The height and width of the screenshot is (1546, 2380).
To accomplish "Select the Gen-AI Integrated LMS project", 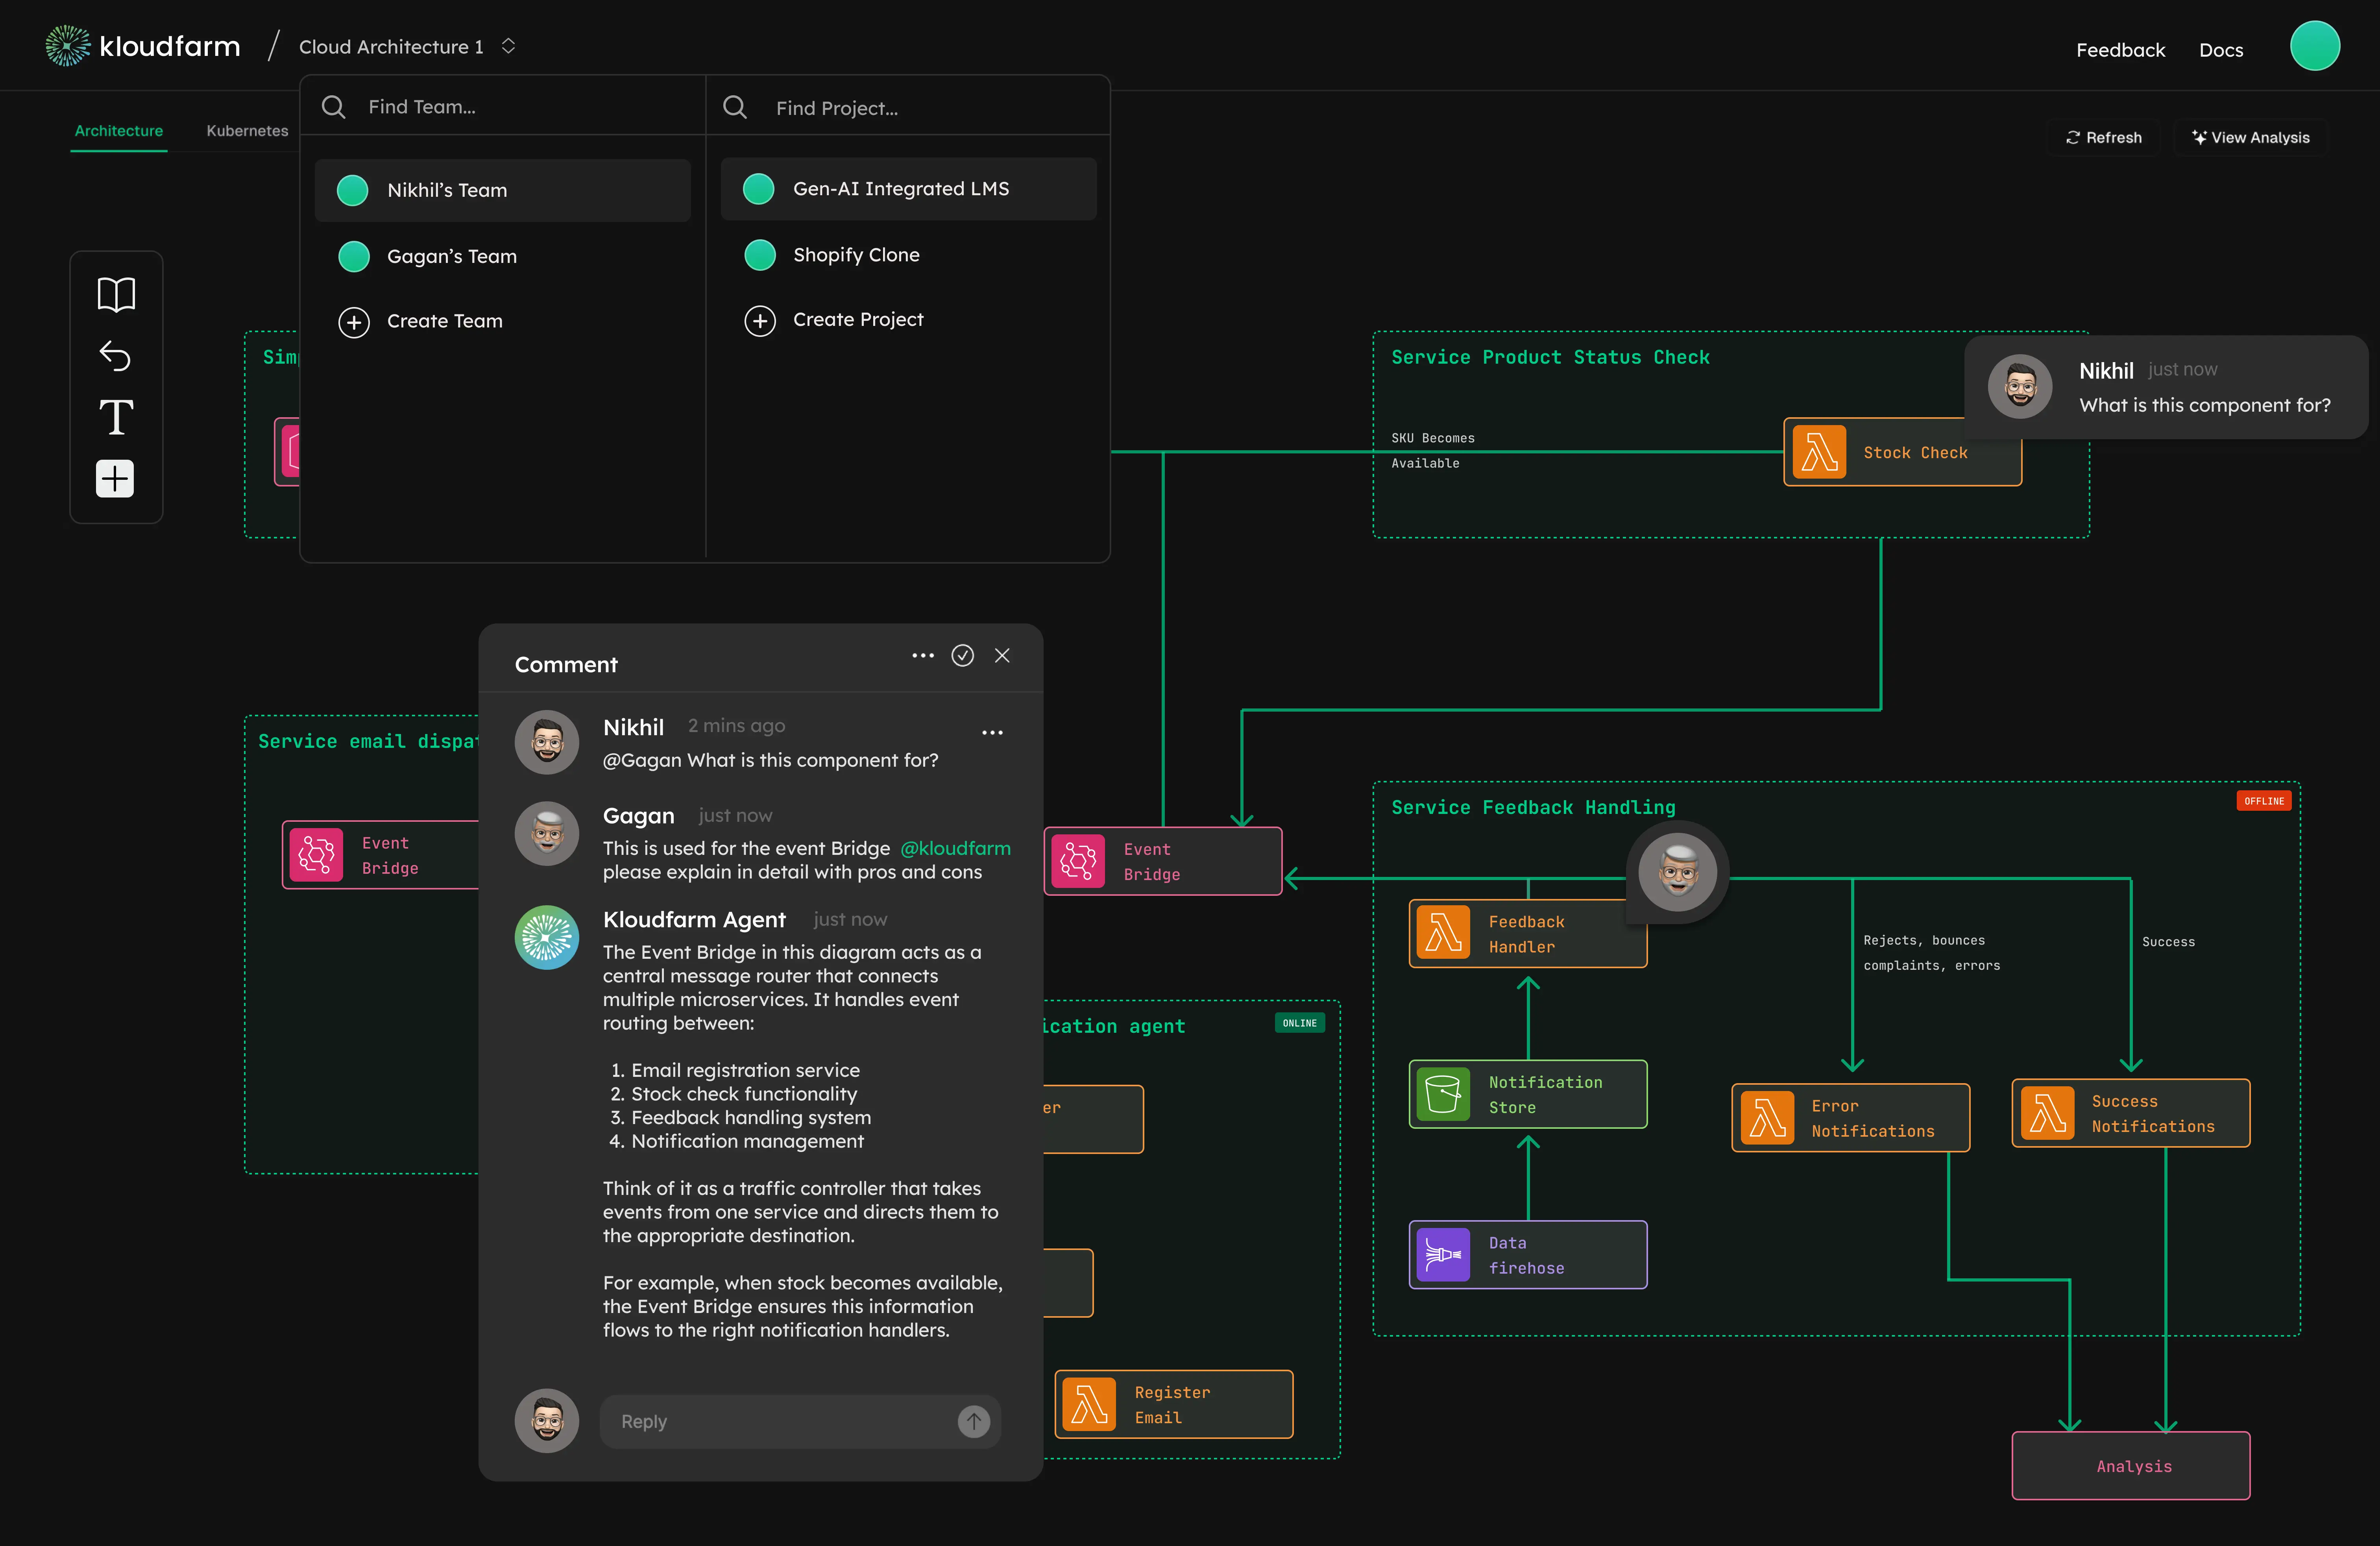I will 909,189.
